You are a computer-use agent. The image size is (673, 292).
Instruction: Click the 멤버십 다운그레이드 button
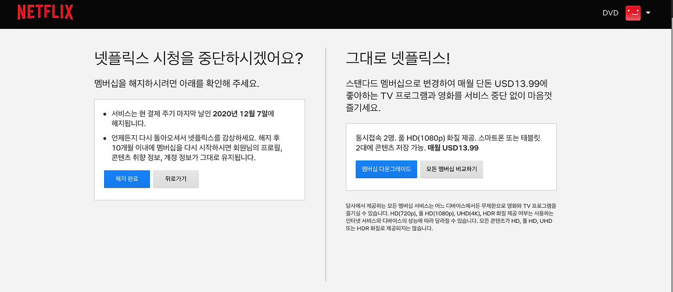386,169
